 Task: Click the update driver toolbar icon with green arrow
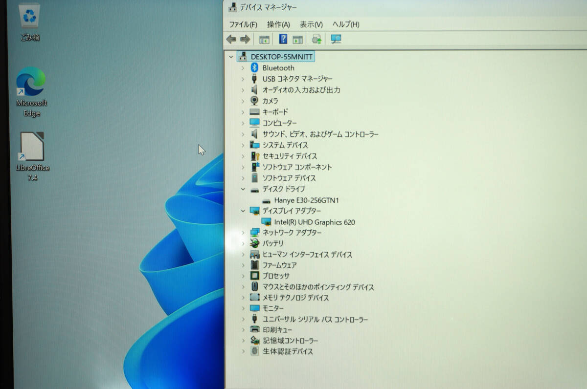[317, 39]
